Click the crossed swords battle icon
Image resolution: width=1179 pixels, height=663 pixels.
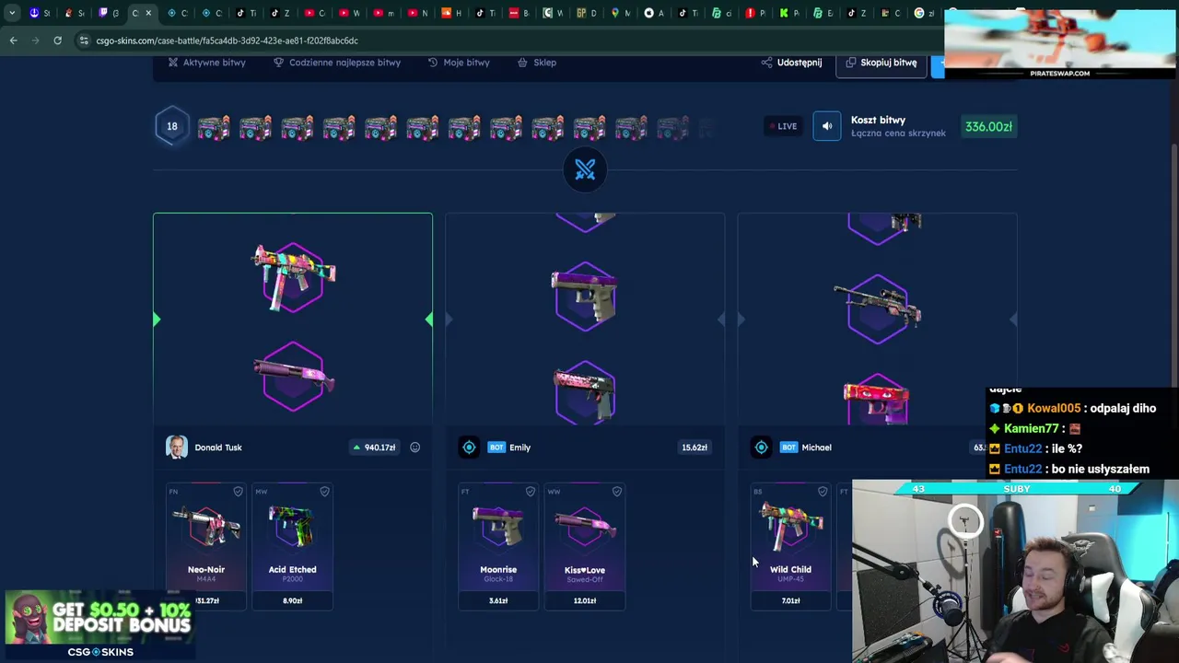(585, 169)
